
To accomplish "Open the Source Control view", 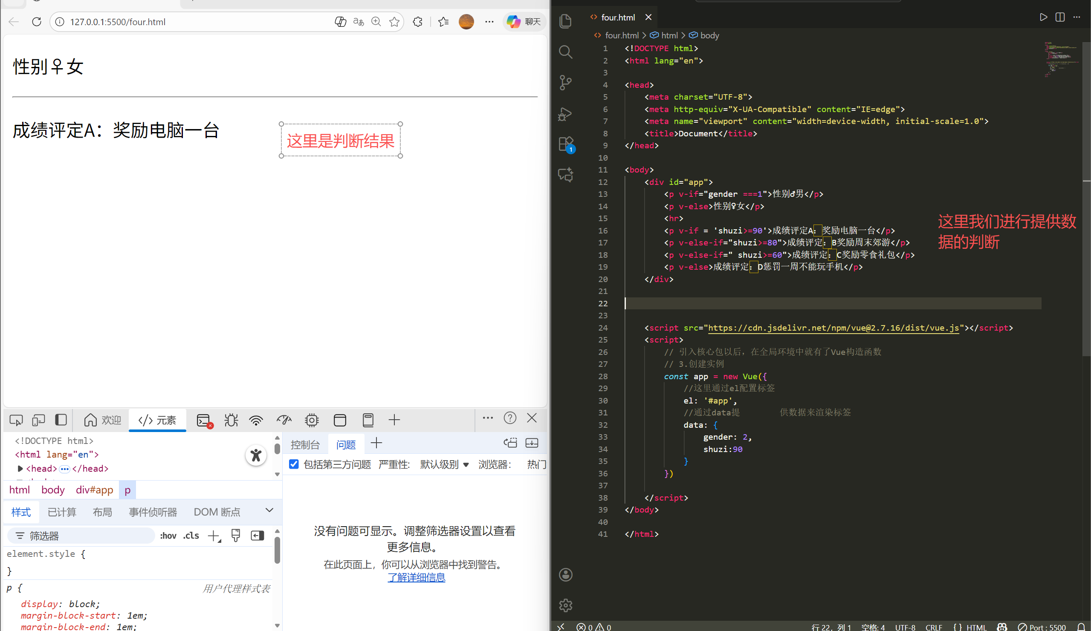I will (x=565, y=82).
